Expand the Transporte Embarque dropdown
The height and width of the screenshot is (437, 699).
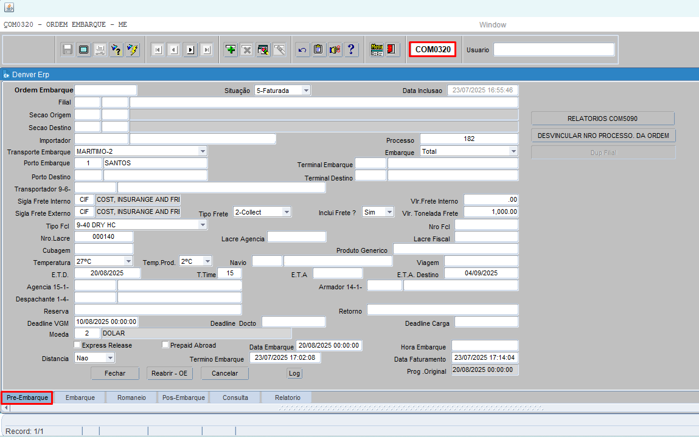tap(202, 151)
